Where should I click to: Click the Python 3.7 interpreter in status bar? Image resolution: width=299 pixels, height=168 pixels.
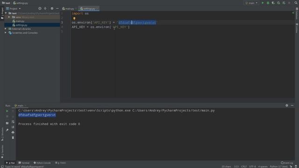pyautogui.click(x=278, y=167)
